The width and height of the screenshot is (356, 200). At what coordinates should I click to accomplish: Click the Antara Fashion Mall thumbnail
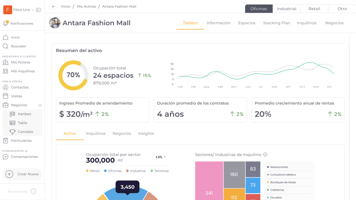pos(55,23)
